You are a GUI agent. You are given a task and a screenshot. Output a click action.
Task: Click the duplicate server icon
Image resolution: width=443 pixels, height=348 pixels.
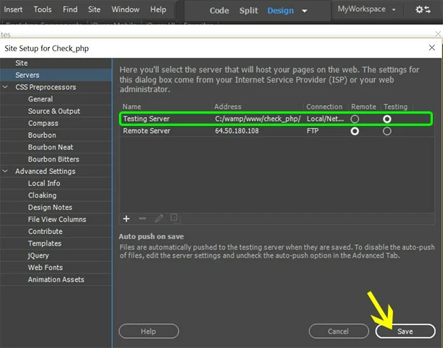175,218
